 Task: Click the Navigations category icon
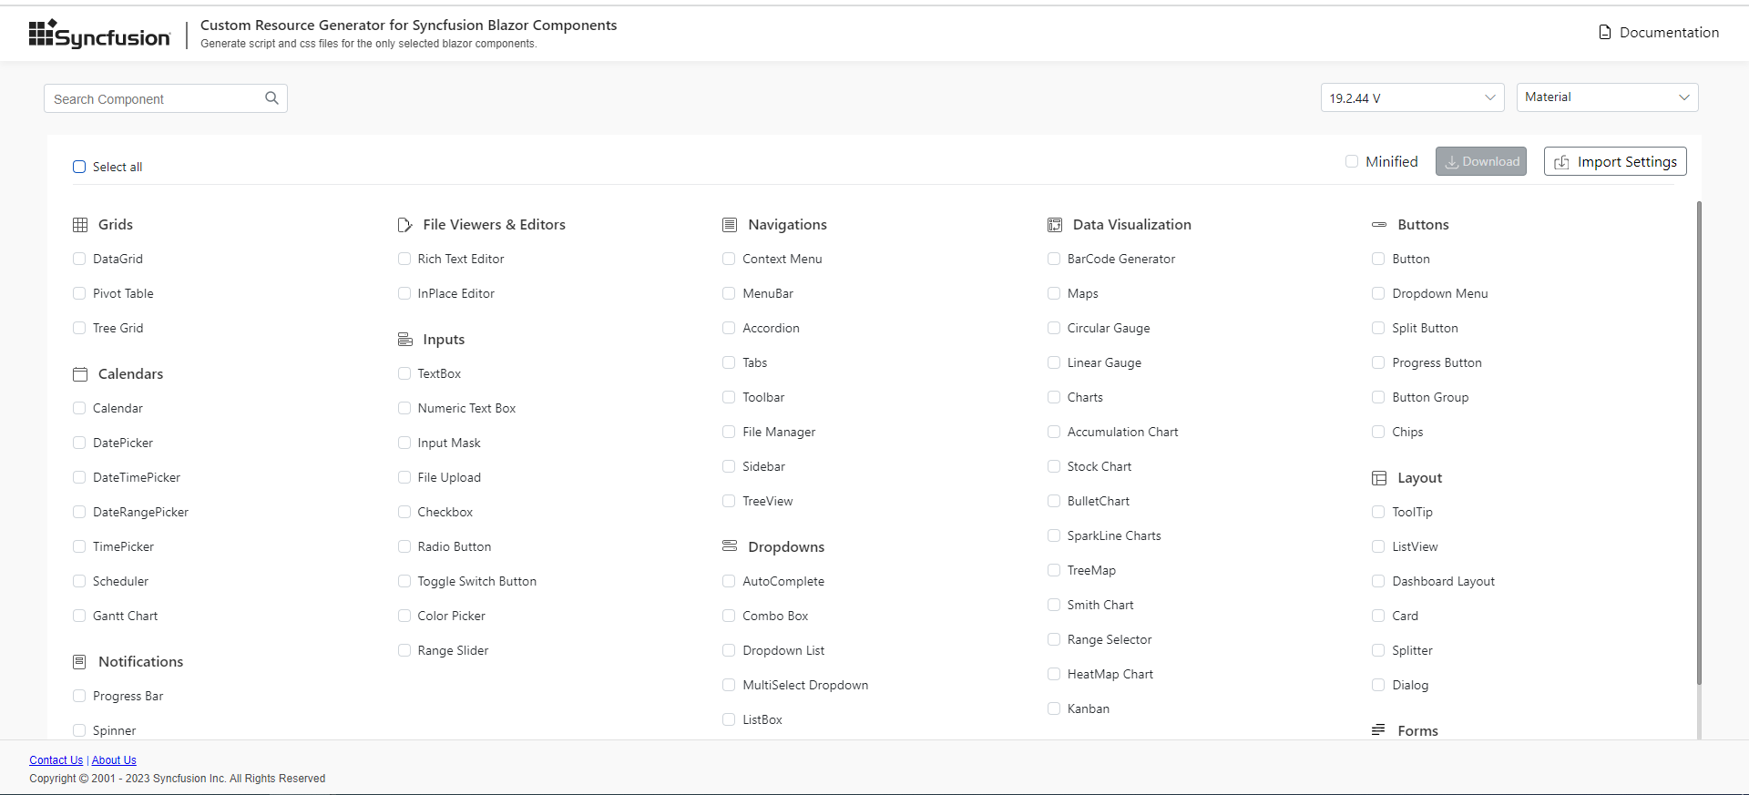coord(730,225)
